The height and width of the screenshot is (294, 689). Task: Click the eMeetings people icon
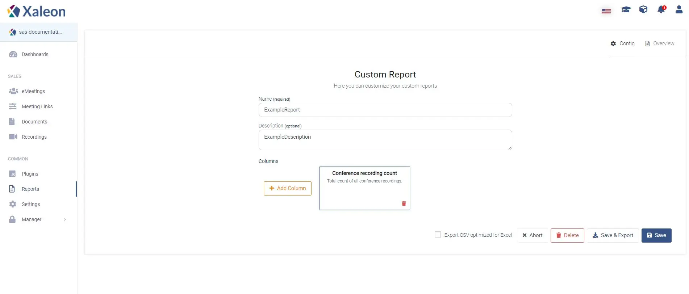[13, 91]
